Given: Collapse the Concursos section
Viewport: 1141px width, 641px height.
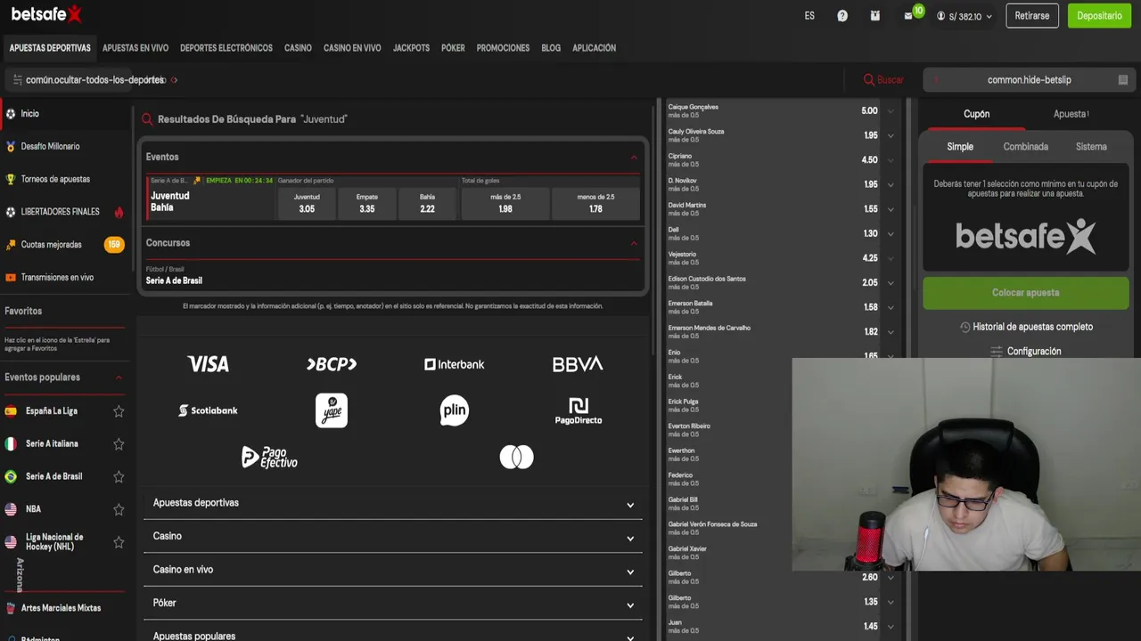Looking at the screenshot, I should tap(634, 243).
